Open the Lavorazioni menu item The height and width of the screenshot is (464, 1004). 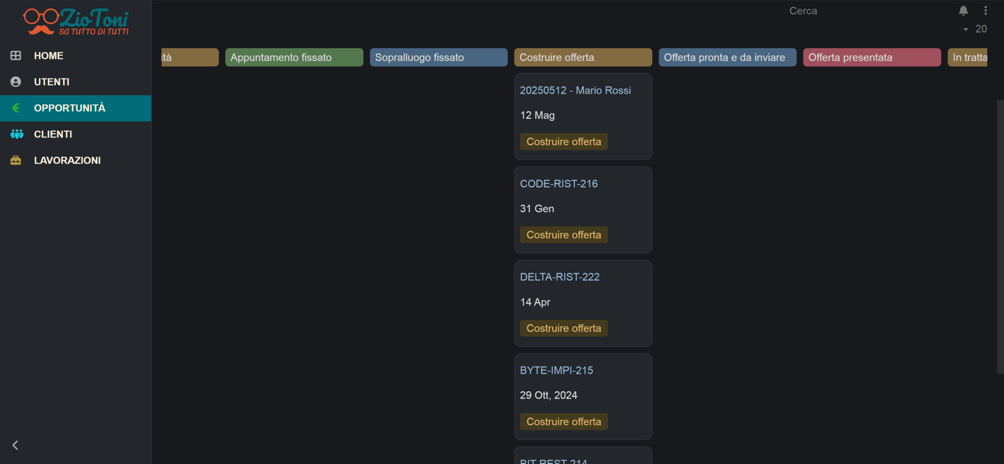(x=67, y=160)
